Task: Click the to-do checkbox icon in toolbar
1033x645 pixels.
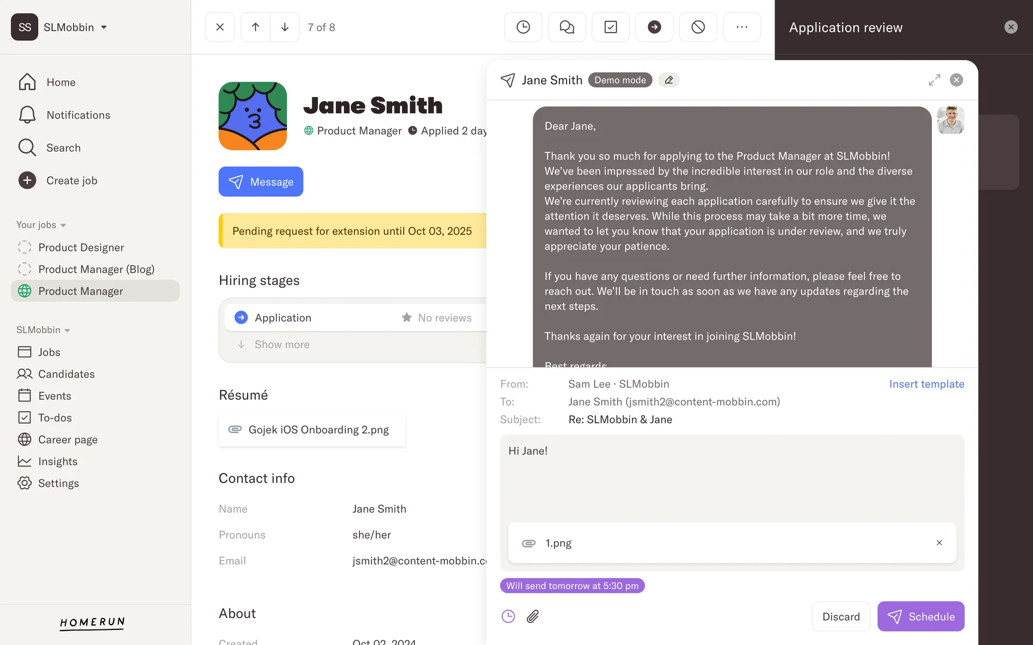Action: click(x=610, y=27)
